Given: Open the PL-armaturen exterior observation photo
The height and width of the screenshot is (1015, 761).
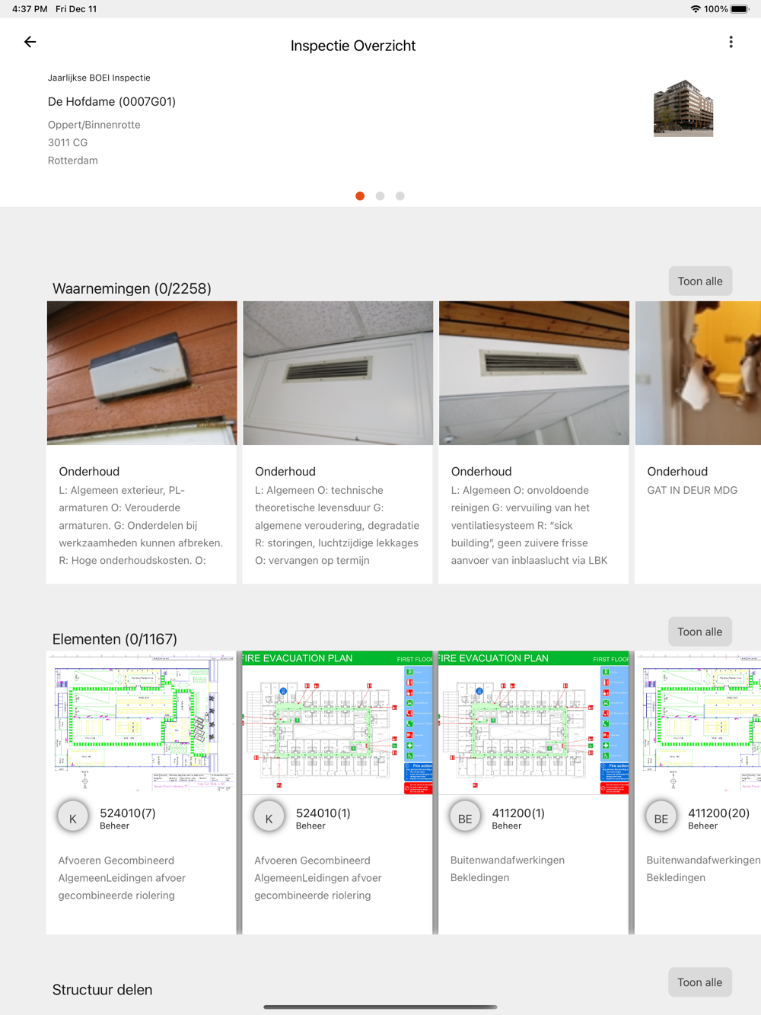Looking at the screenshot, I should pyautogui.click(x=142, y=373).
